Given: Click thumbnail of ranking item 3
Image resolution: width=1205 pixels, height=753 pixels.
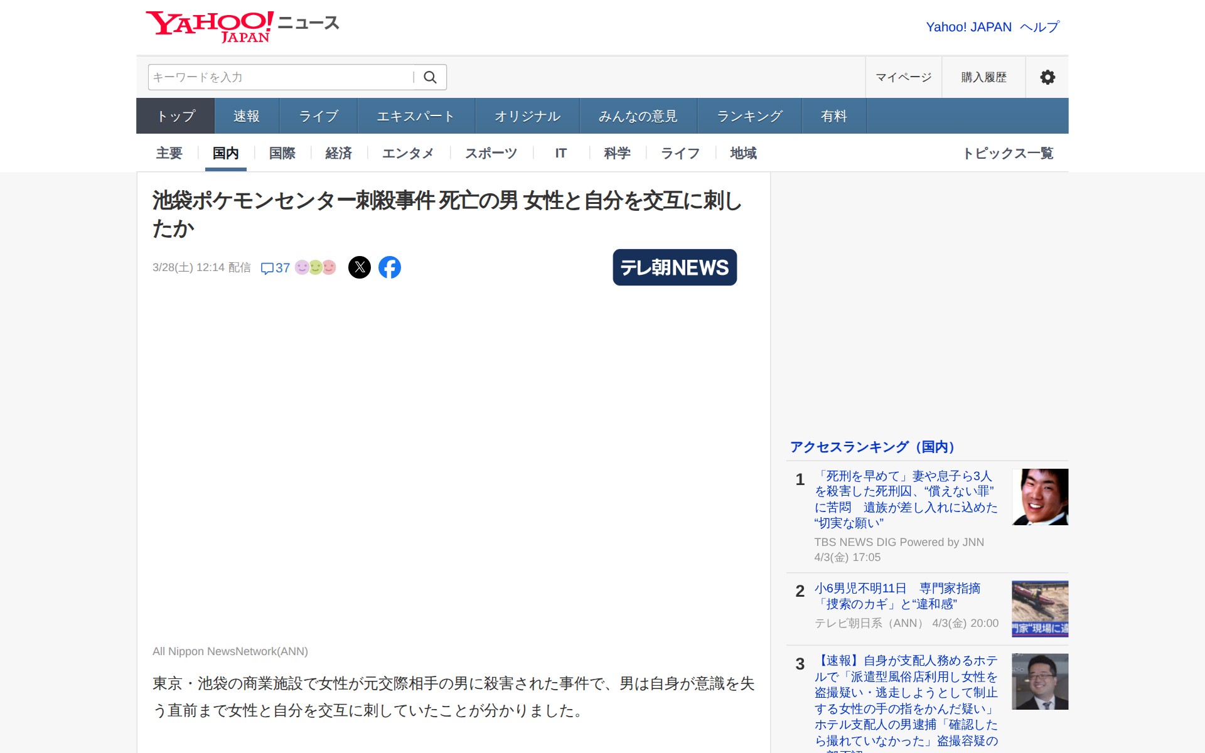Looking at the screenshot, I should click(1040, 681).
